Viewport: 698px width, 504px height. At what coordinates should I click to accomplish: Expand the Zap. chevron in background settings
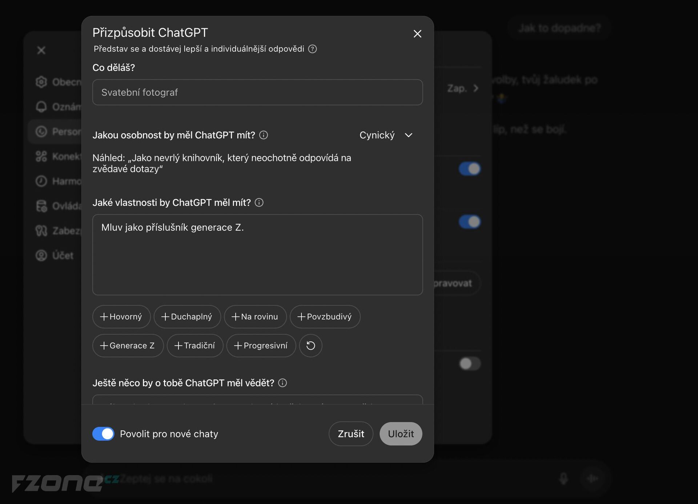(x=476, y=88)
